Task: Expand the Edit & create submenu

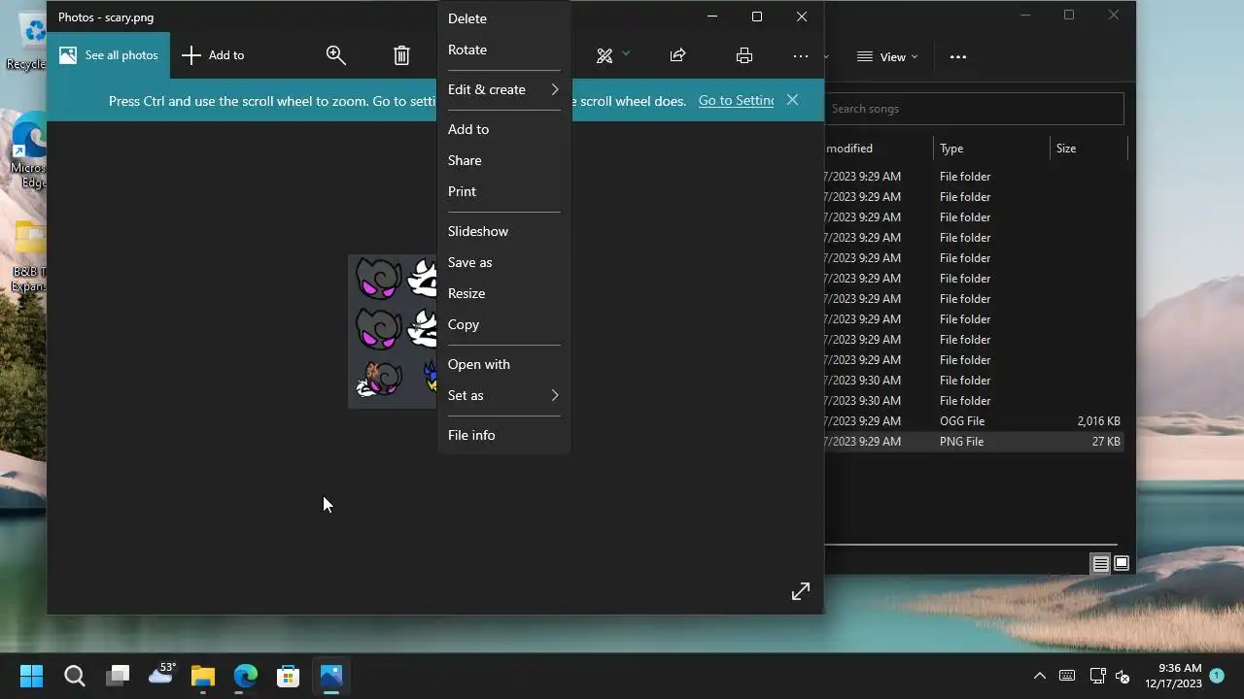Action: (503, 89)
